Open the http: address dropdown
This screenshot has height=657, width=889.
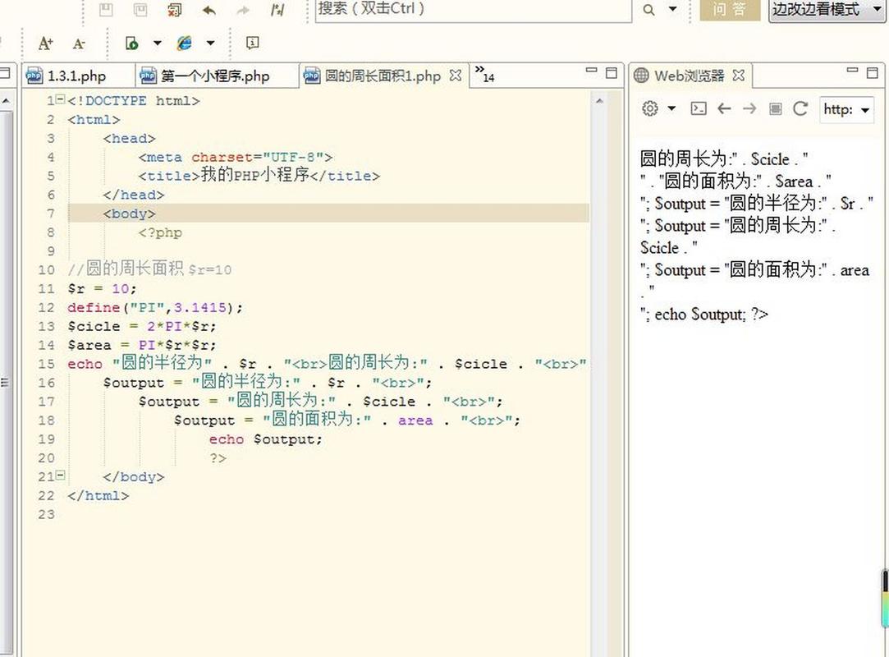click(865, 109)
